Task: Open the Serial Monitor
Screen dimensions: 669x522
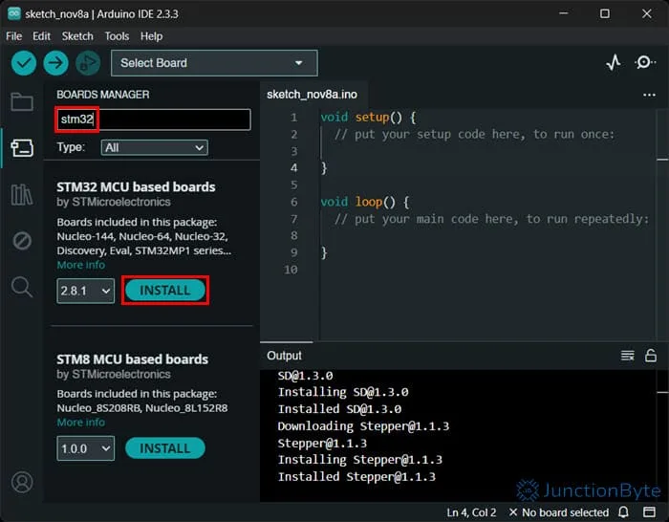Action: pyautogui.click(x=645, y=63)
